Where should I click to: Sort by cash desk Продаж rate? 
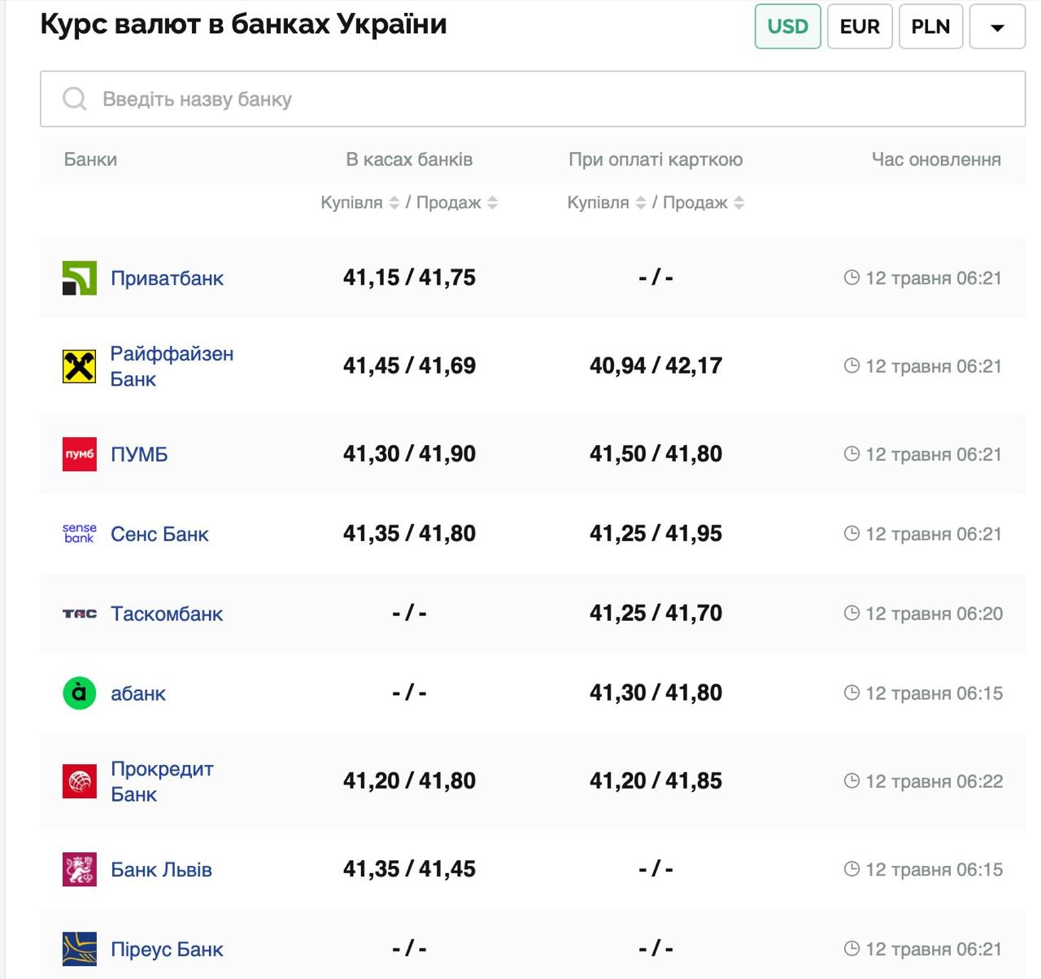pyautogui.click(x=492, y=203)
